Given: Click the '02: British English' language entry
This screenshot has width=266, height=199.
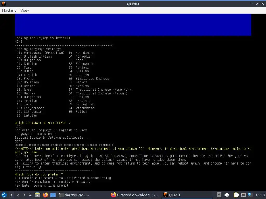Looking at the screenshot, I should pos(34,56).
